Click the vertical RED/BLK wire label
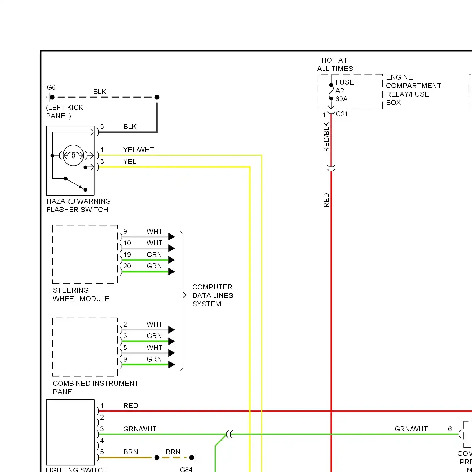The image size is (472, 472). click(326, 137)
